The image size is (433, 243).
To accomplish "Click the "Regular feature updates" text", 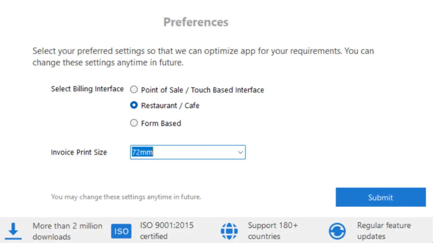I will tap(384, 231).
